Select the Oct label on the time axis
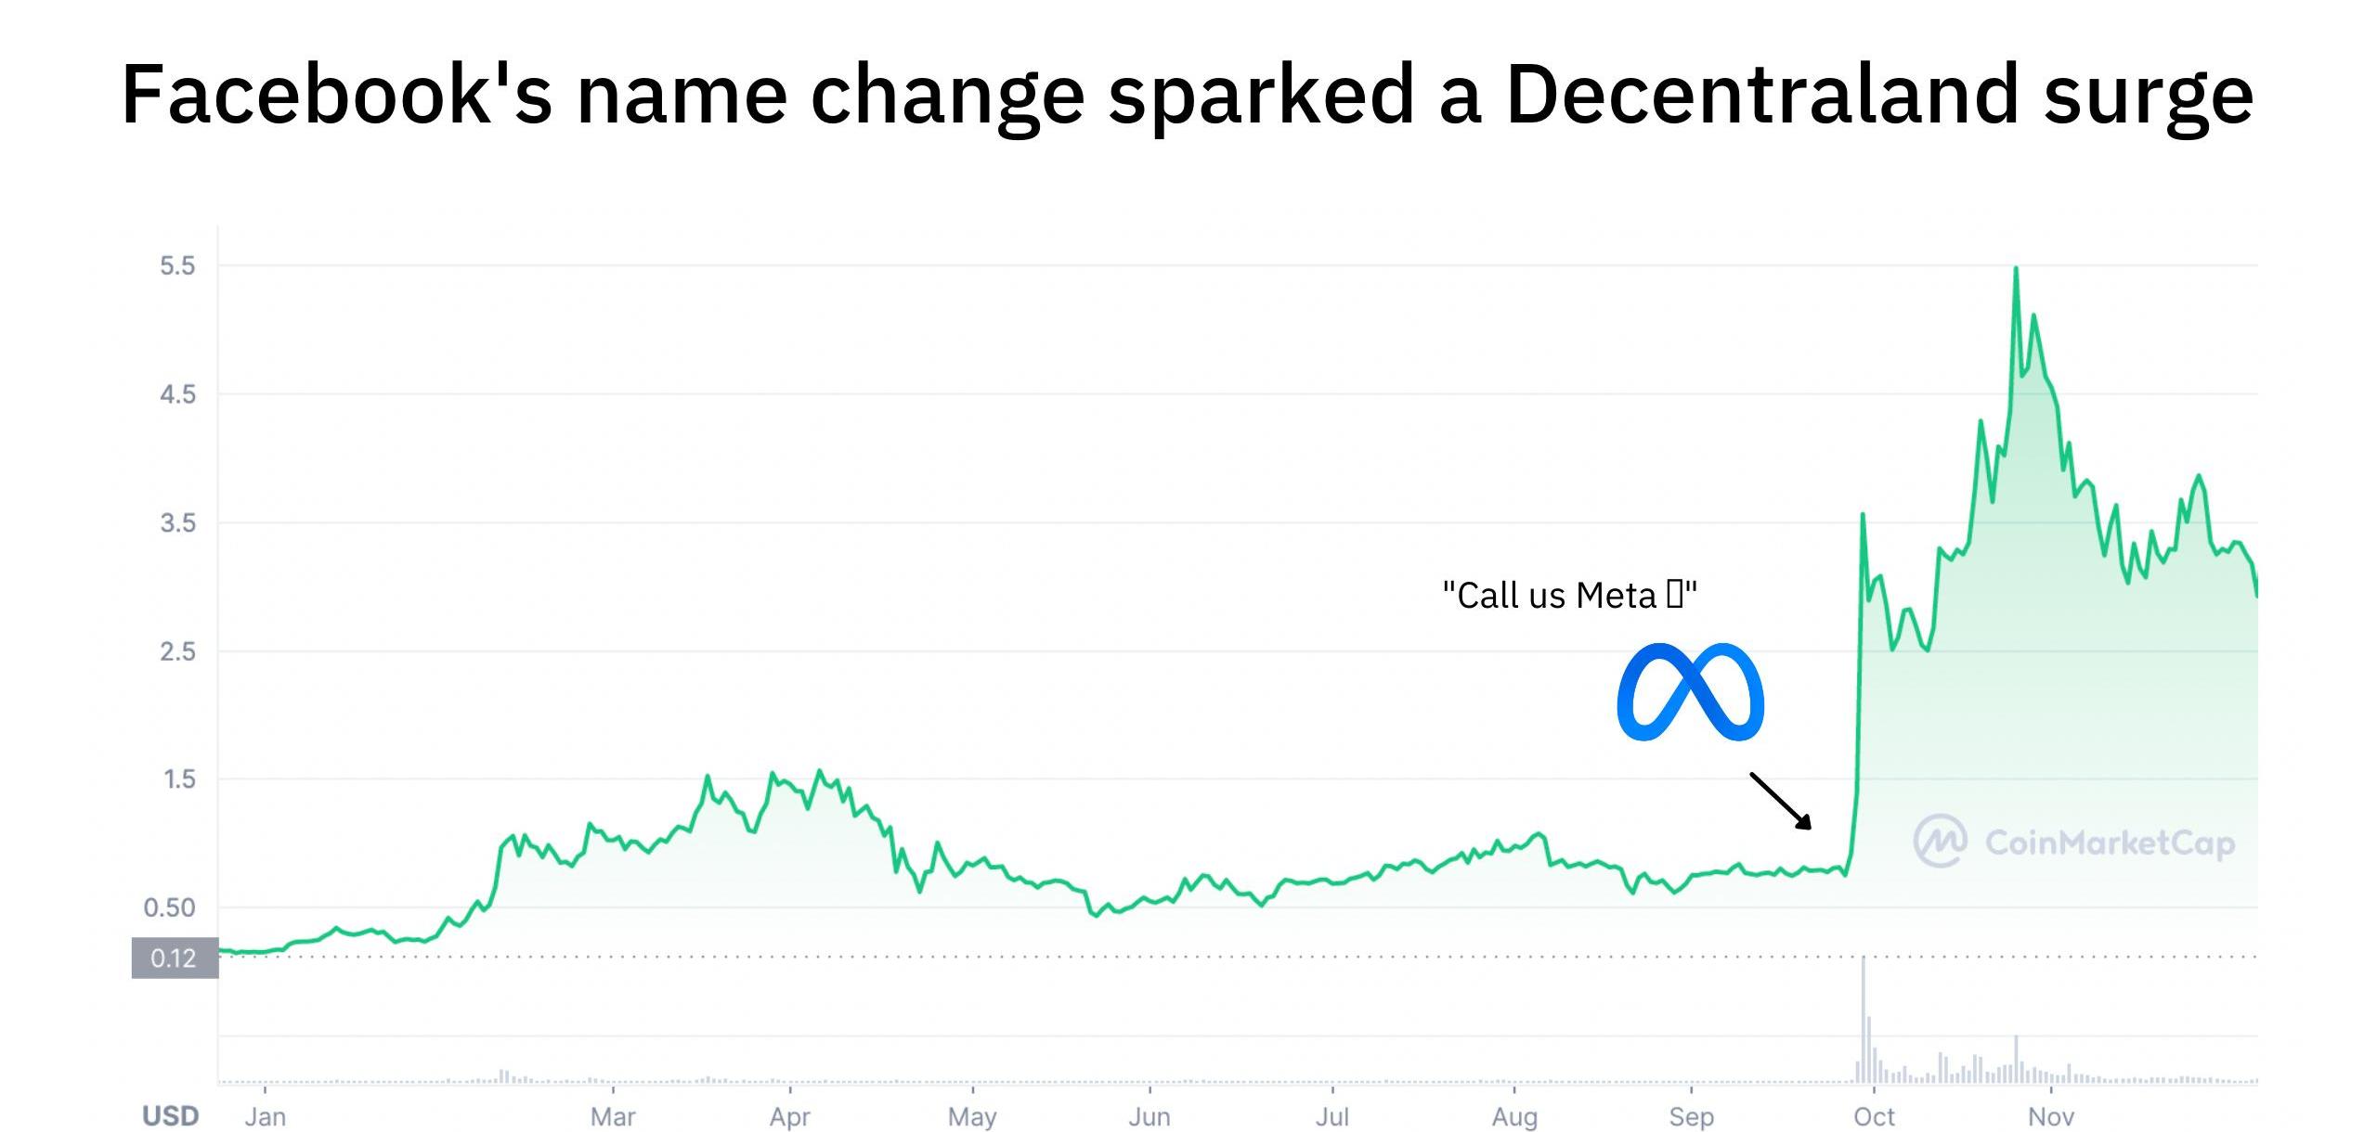Image resolution: width=2377 pixels, height=1132 pixels. click(x=1874, y=1116)
